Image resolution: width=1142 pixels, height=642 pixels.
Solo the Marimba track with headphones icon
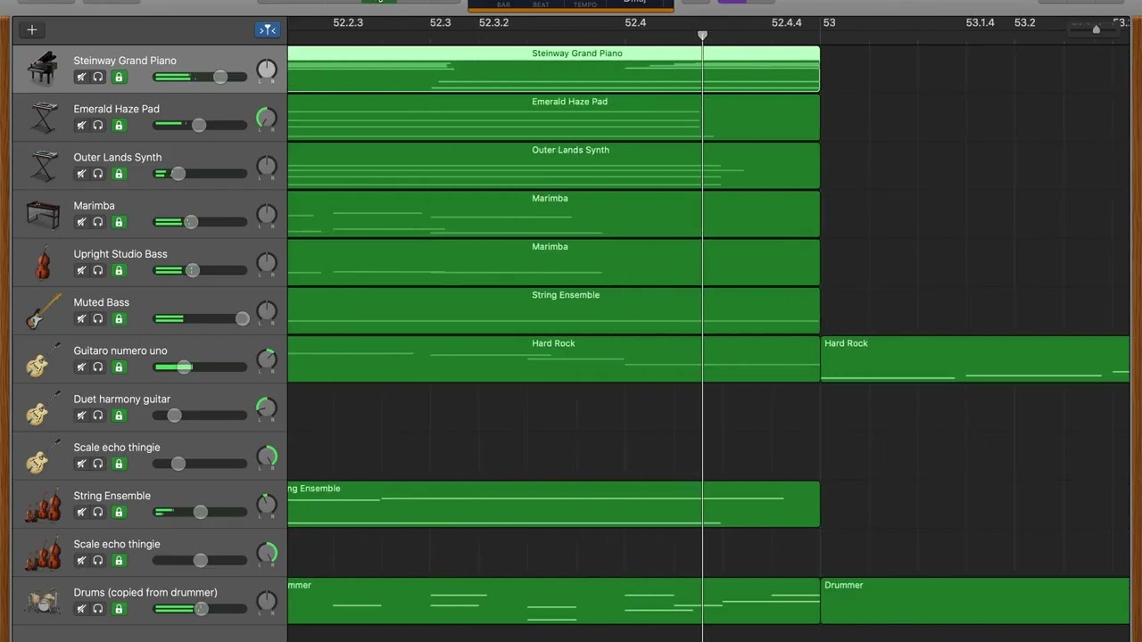[98, 222]
